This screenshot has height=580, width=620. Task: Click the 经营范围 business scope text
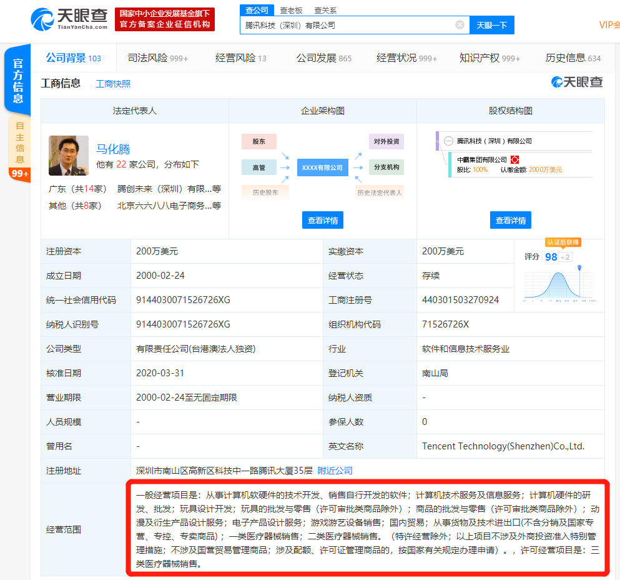tap(368, 529)
